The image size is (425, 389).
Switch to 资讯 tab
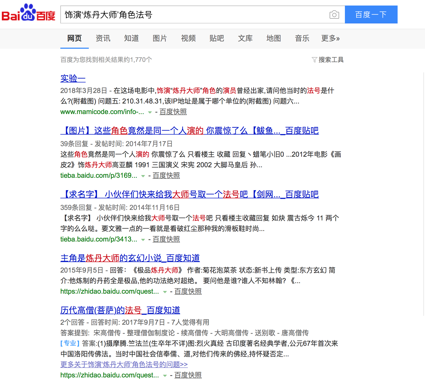(x=103, y=38)
